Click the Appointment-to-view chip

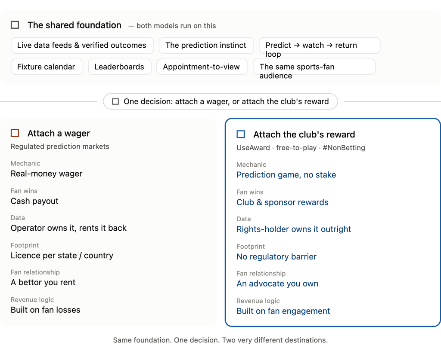coord(202,67)
